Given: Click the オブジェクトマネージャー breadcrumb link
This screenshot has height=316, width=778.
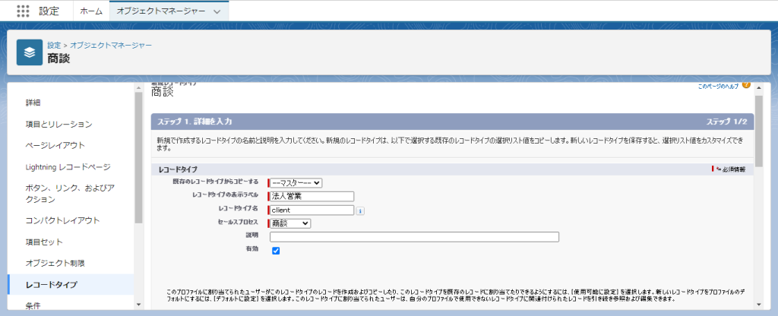Looking at the screenshot, I should click(x=111, y=46).
